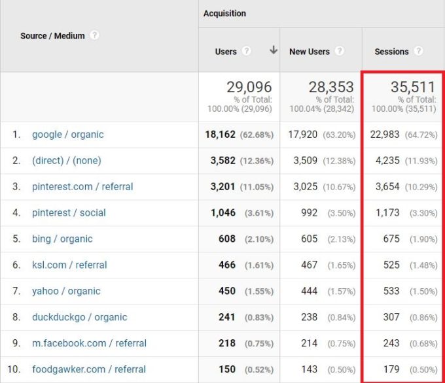Open (direct) / (none) source link
The image size is (445, 383).
coord(67,161)
